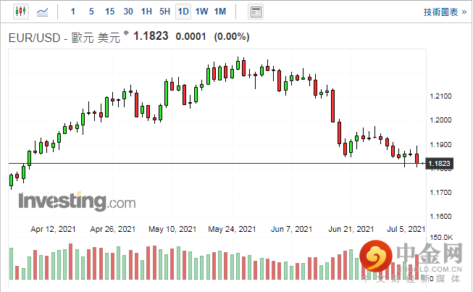This screenshot has width=473, height=292.
Task: Click the 1.1823 current price label on axis
Action: pos(440,164)
